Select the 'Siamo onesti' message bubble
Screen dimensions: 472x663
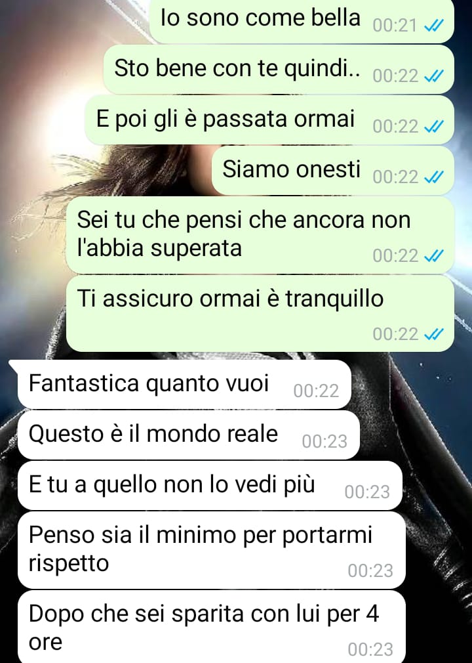click(x=332, y=171)
